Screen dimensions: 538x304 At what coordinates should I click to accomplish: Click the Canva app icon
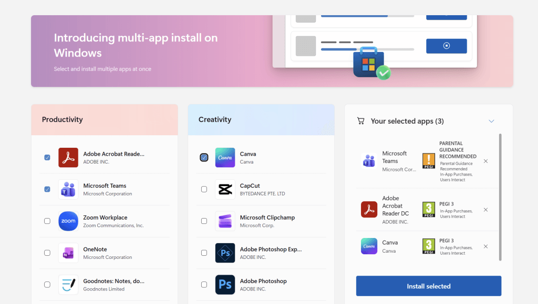[224, 157]
